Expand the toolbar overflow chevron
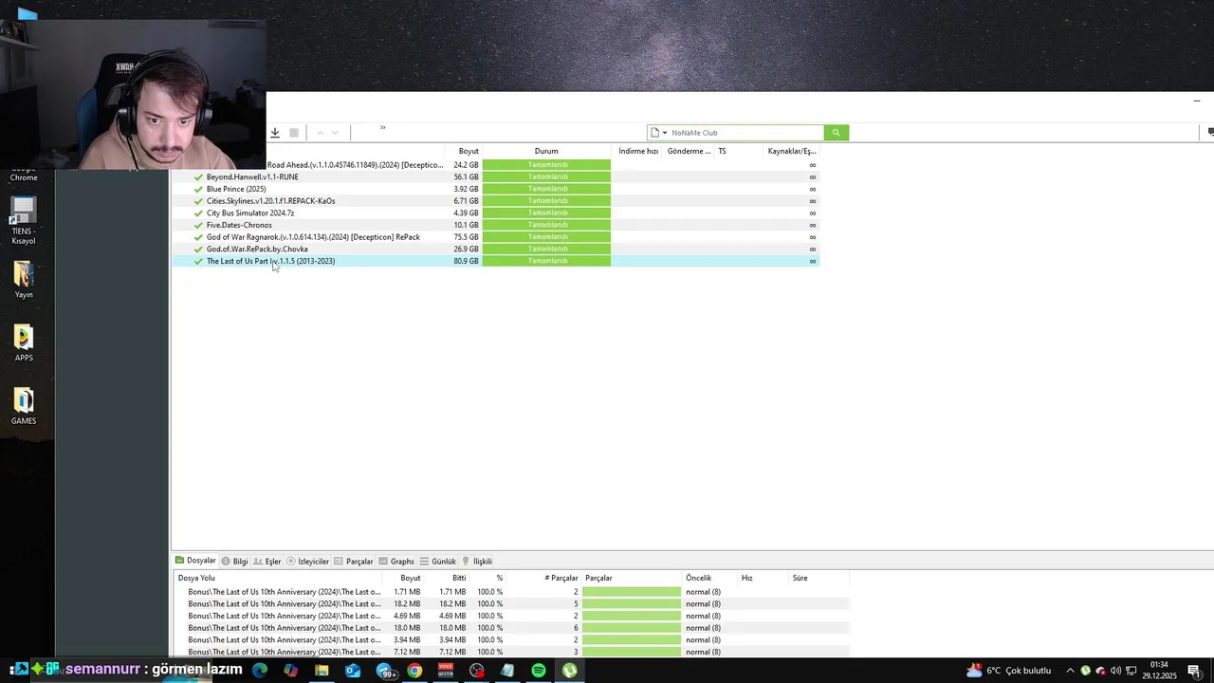The width and height of the screenshot is (1214, 683). [383, 127]
